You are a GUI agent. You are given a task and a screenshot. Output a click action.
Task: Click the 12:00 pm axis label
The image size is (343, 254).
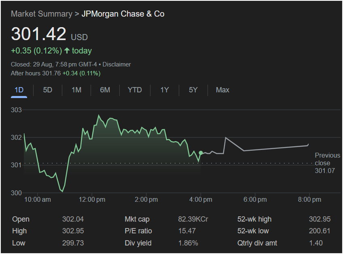coord(92,200)
